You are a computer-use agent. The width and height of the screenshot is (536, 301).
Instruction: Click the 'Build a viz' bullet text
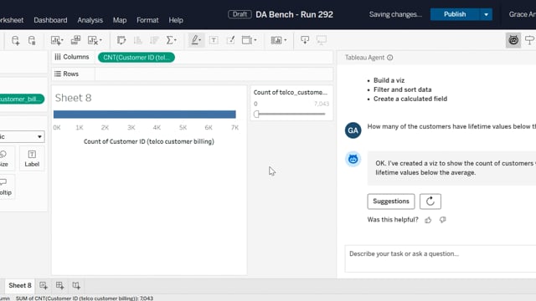[389, 80]
